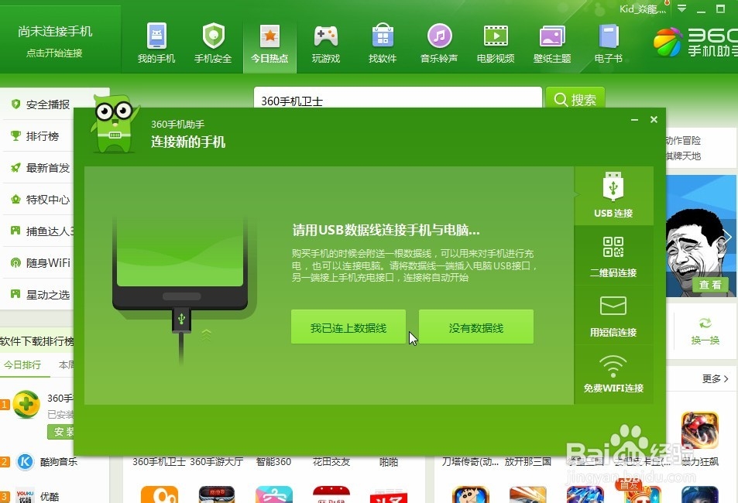Expand the Kid_炫酷 account dropdown
The width and height of the screenshot is (738, 503).
pos(640,9)
